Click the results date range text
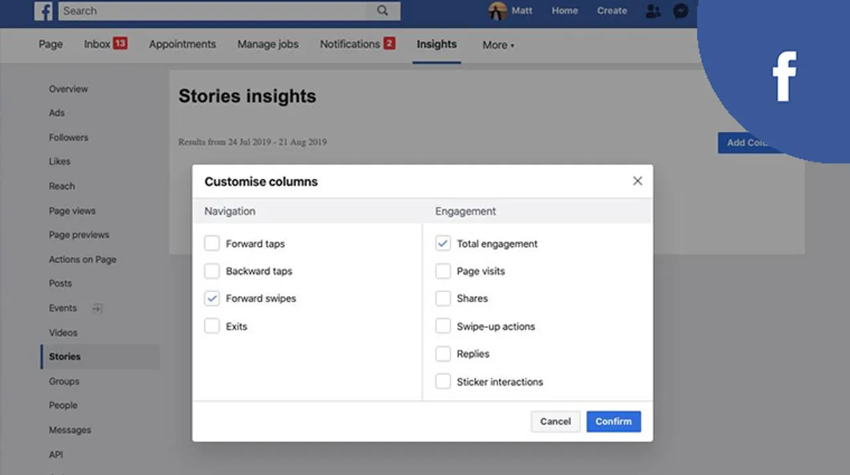850x475 pixels. pos(252,142)
